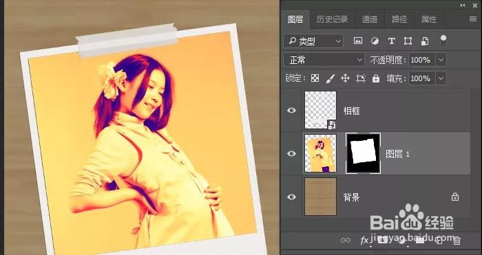482x255 pixels.
Task: Click add layer mask icon
Action: coord(382,241)
